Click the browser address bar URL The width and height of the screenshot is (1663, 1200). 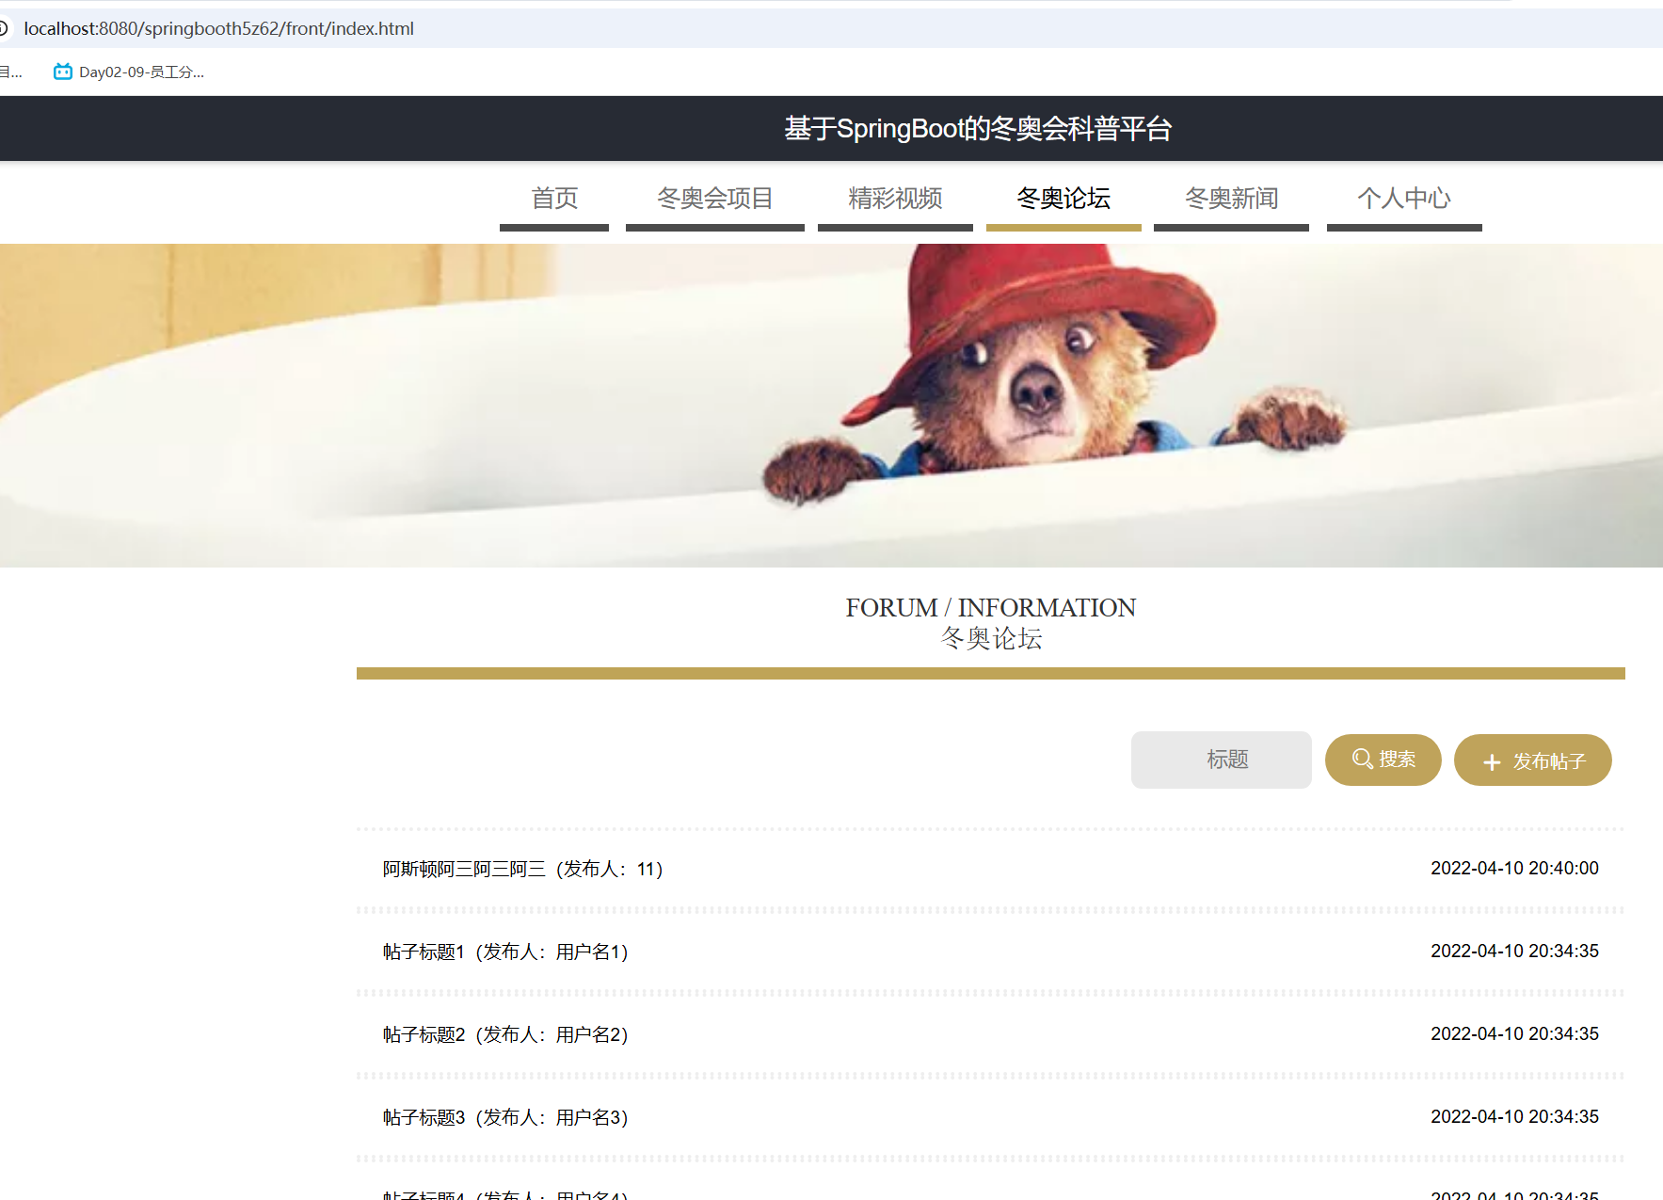tap(218, 28)
